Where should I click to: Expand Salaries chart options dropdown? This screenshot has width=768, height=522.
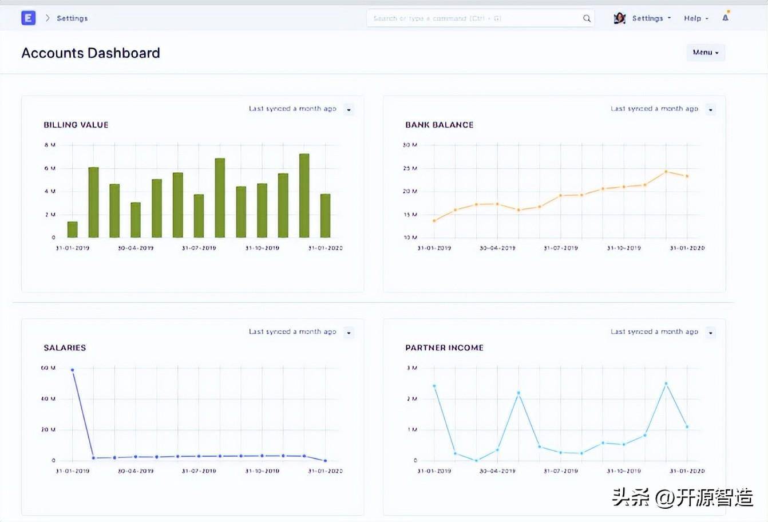349,333
